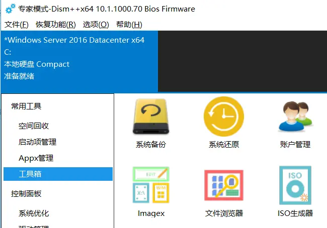Open the 选项(O) menu
This screenshot has height=228, width=327.
96,25
